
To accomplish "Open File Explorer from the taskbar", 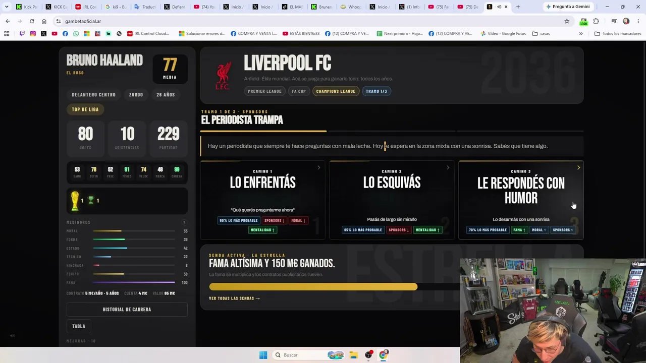I will pos(353,355).
